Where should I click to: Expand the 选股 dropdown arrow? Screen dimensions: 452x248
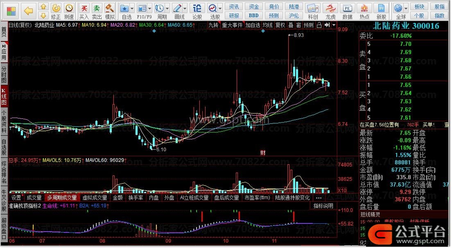(x=220, y=8)
